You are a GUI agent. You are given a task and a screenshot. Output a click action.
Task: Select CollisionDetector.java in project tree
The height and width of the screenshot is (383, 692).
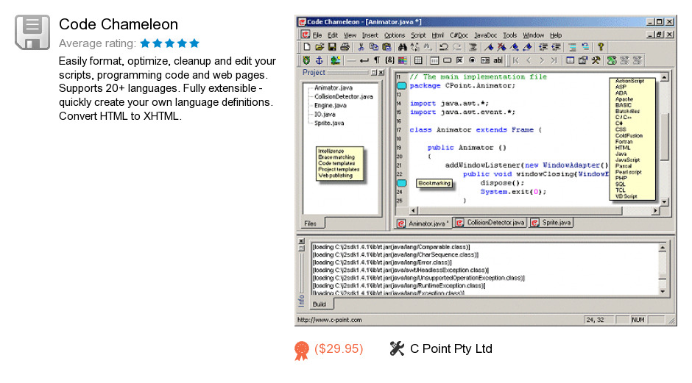(343, 96)
